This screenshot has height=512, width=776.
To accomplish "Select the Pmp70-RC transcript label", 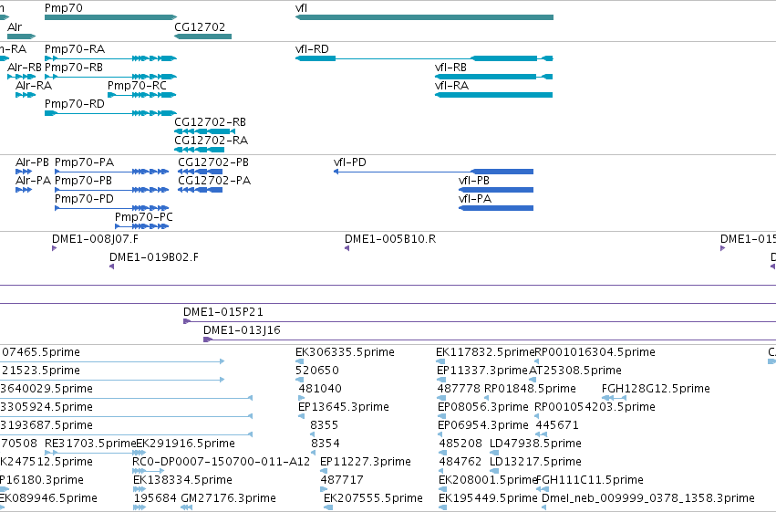I will pos(137,86).
